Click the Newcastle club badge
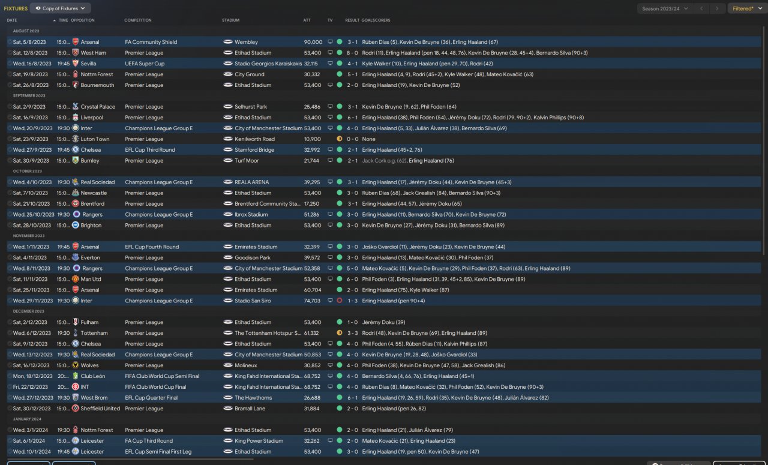Screen dimensions: 768x465 [75, 193]
